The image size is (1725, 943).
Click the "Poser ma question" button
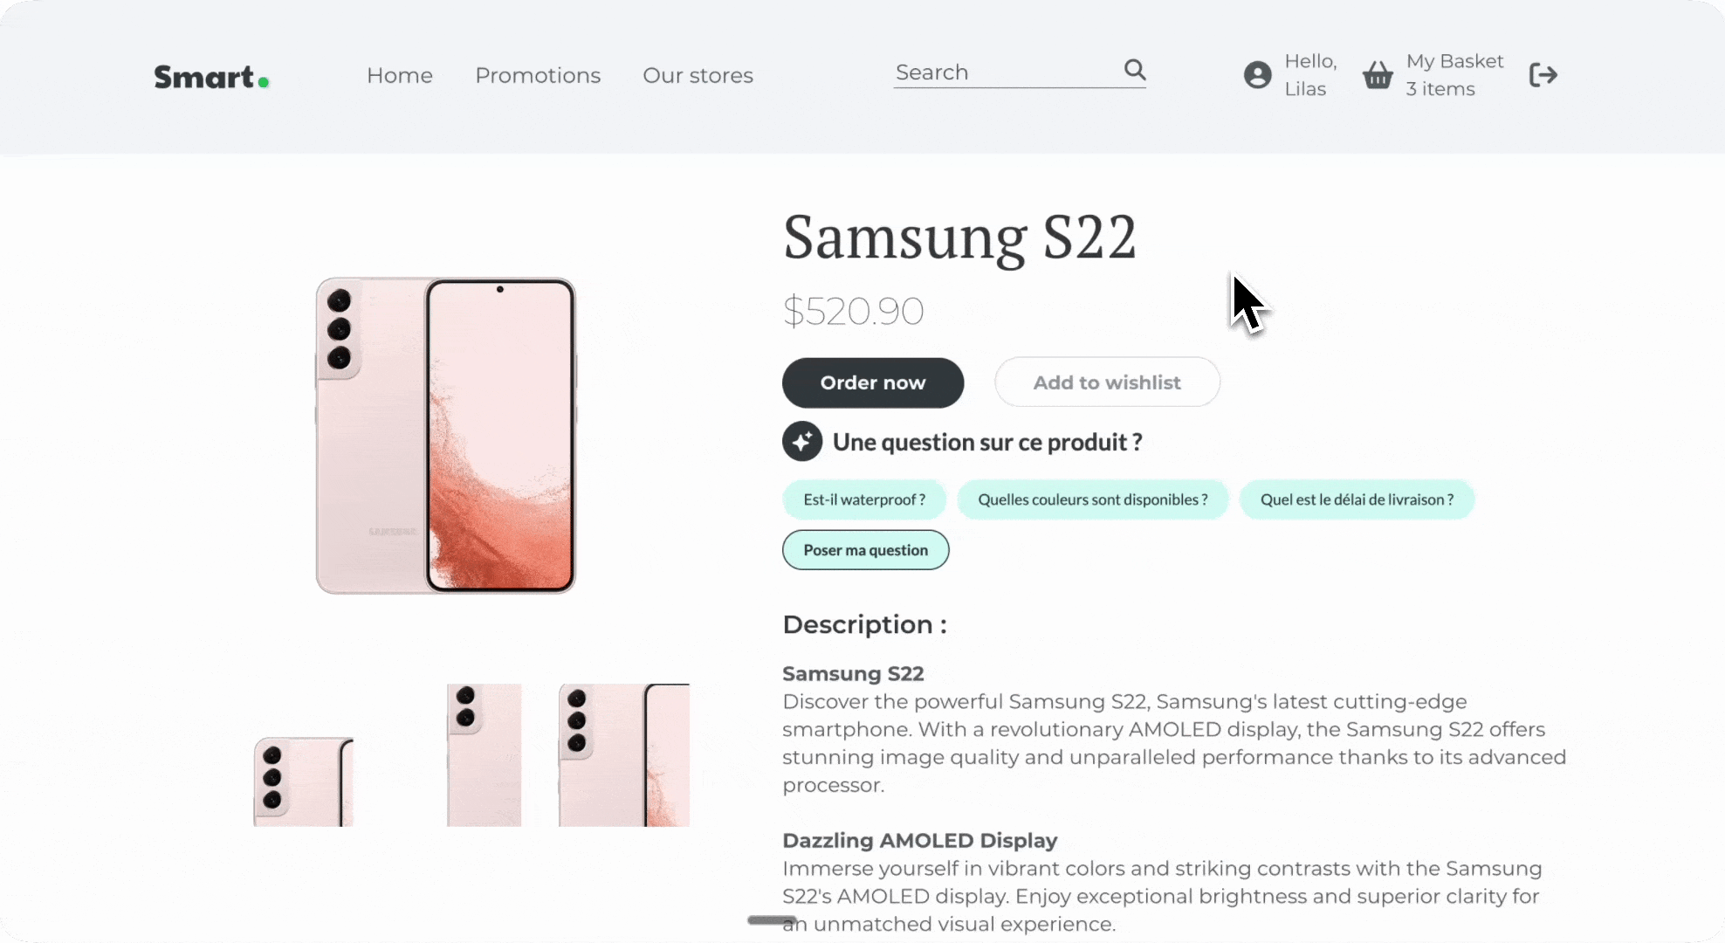click(x=865, y=550)
